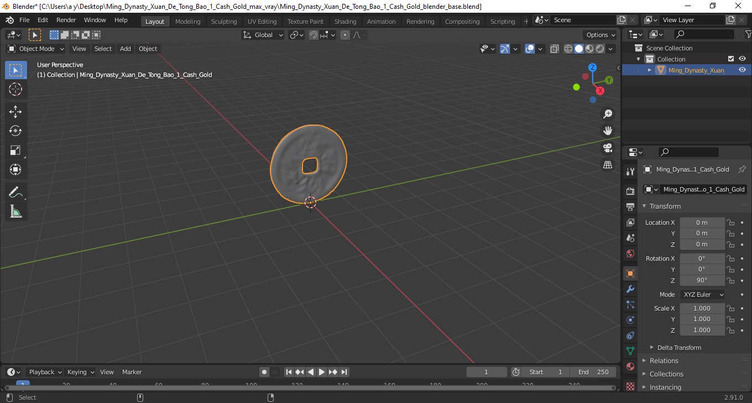The width and height of the screenshot is (752, 403).
Task: Choose the Rotate tool
Action: [15, 131]
